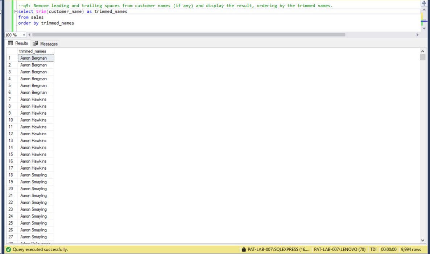
Task: Click the results grid scroll down arrow
Action: click(423, 240)
